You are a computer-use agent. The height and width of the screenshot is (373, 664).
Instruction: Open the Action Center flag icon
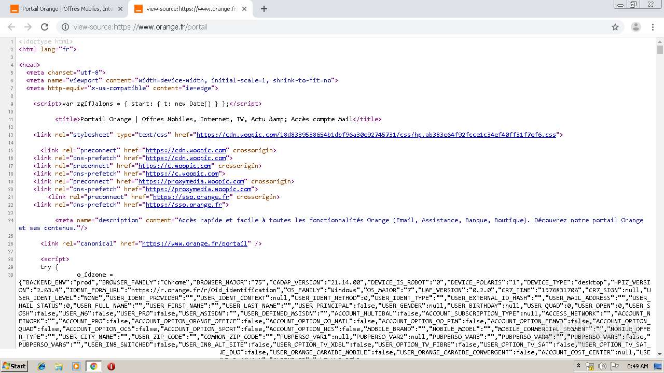pos(615,366)
